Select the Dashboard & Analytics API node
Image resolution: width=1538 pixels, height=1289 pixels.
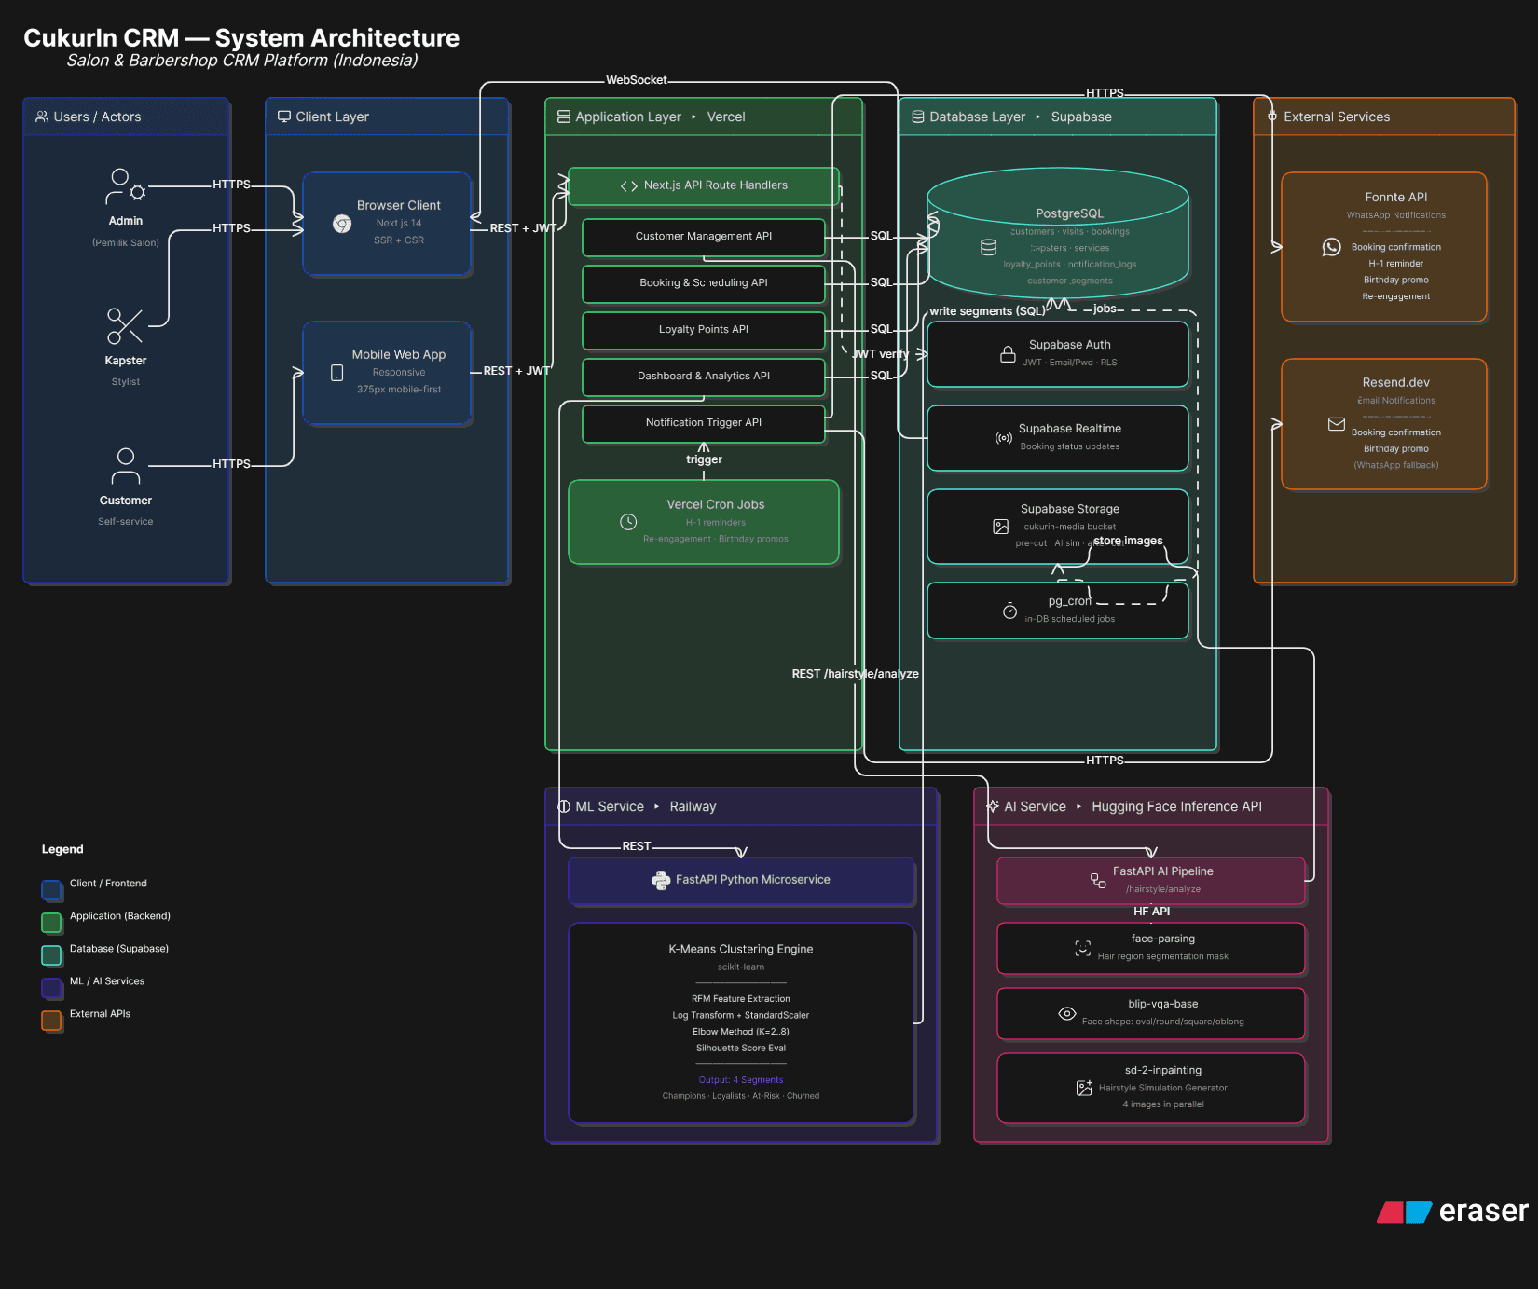(704, 377)
